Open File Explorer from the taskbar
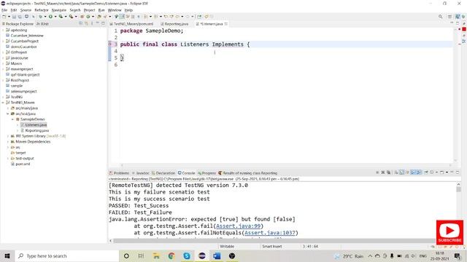The image size is (467, 262). coord(156,255)
